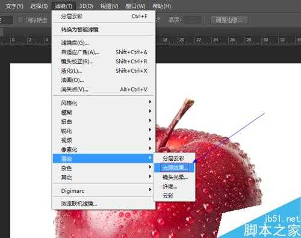Viewport: 301px width, 238px height.
Task: Choose 云彩 clouds filter
Action: tap(174, 195)
